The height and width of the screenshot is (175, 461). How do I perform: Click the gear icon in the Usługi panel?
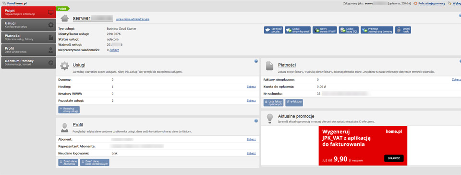click(x=65, y=66)
